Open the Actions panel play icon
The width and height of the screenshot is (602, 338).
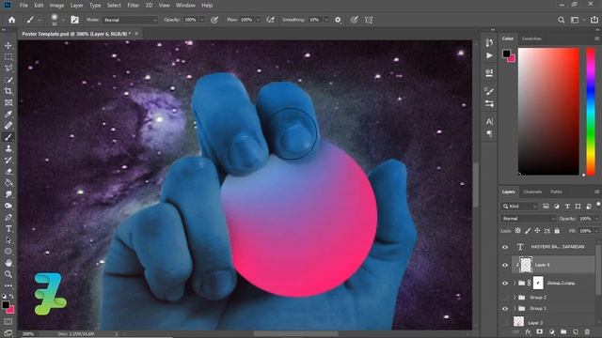pos(489,56)
